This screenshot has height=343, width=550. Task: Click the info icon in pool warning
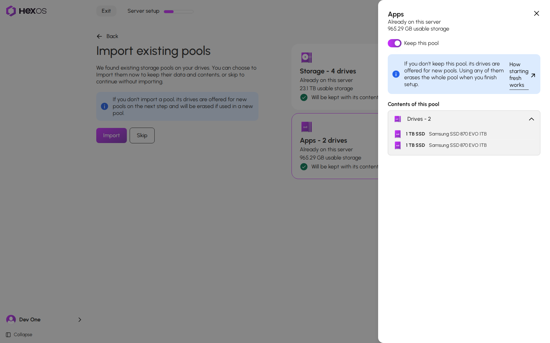click(x=396, y=74)
